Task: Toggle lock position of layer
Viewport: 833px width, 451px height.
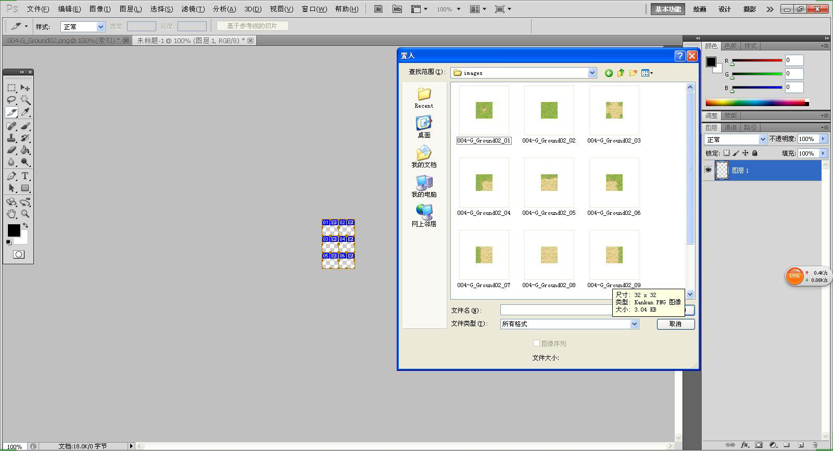Action: 745,153
